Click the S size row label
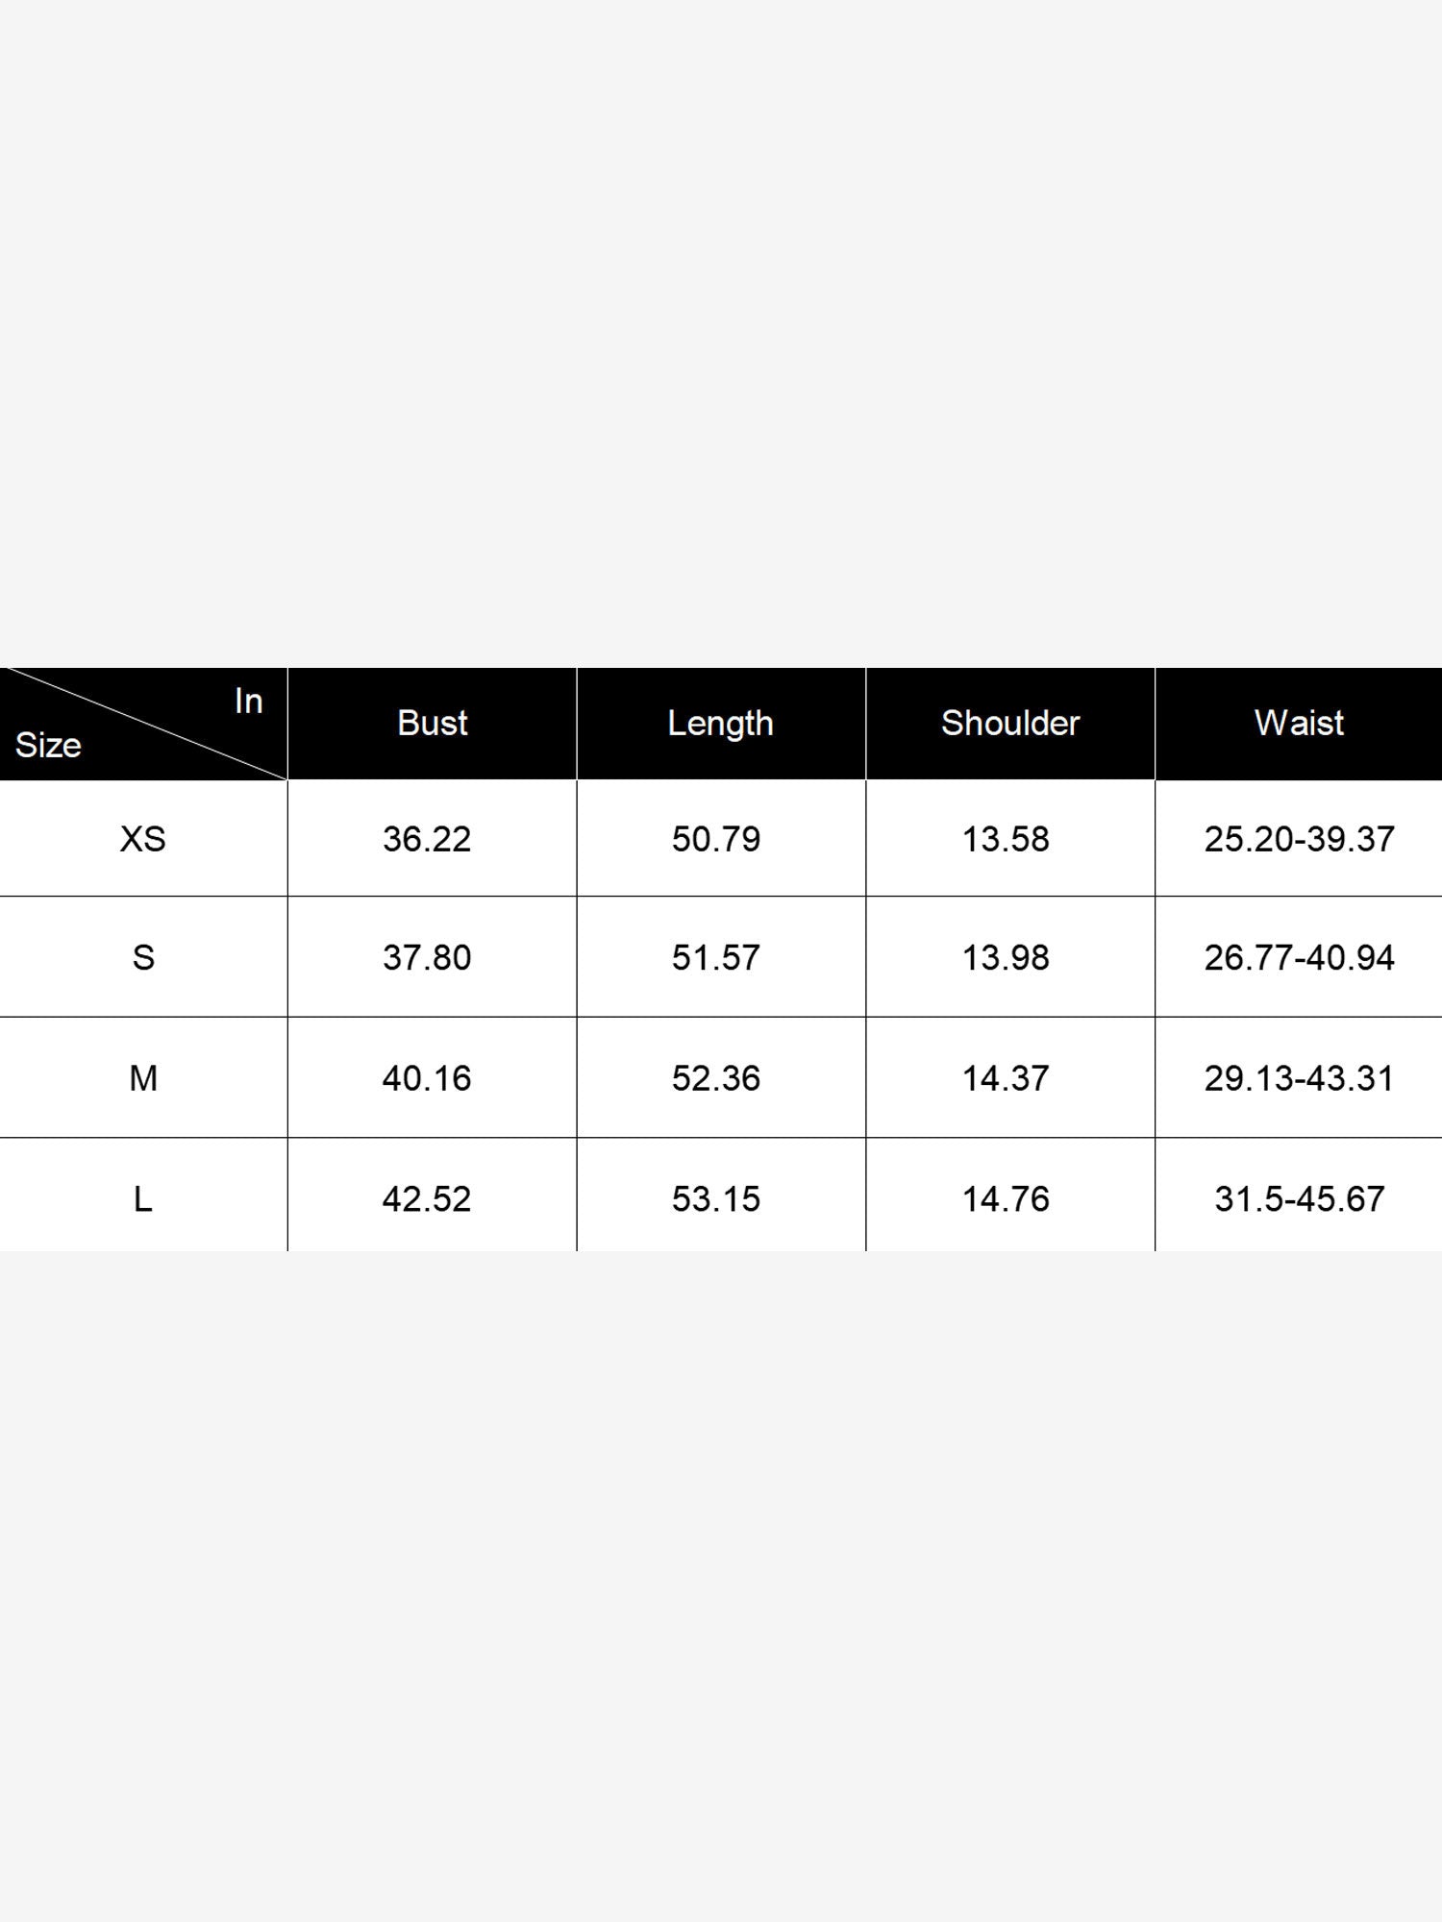The width and height of the screenshot is (1442, 1922). point(143,957)
